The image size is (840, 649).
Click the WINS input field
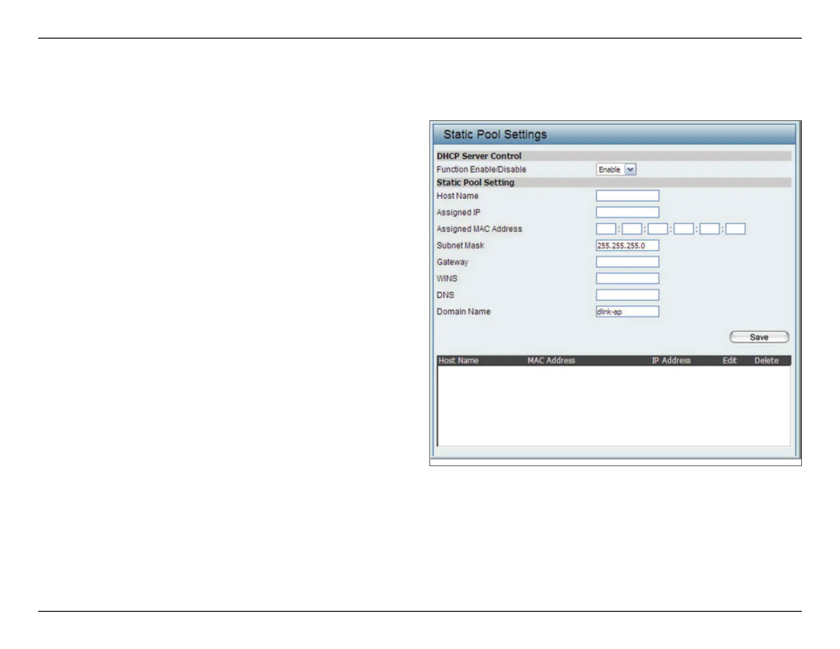(x=627, y=278)
